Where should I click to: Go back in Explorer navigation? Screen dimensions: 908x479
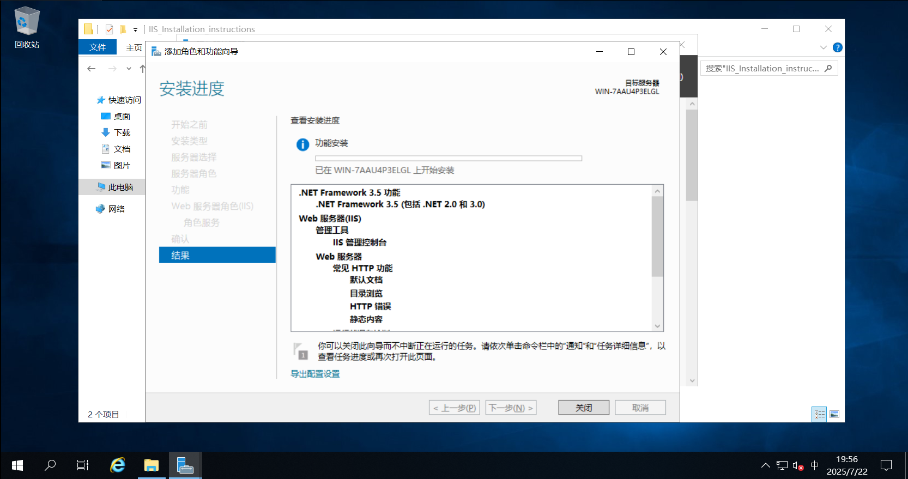(x=92, y=69)
